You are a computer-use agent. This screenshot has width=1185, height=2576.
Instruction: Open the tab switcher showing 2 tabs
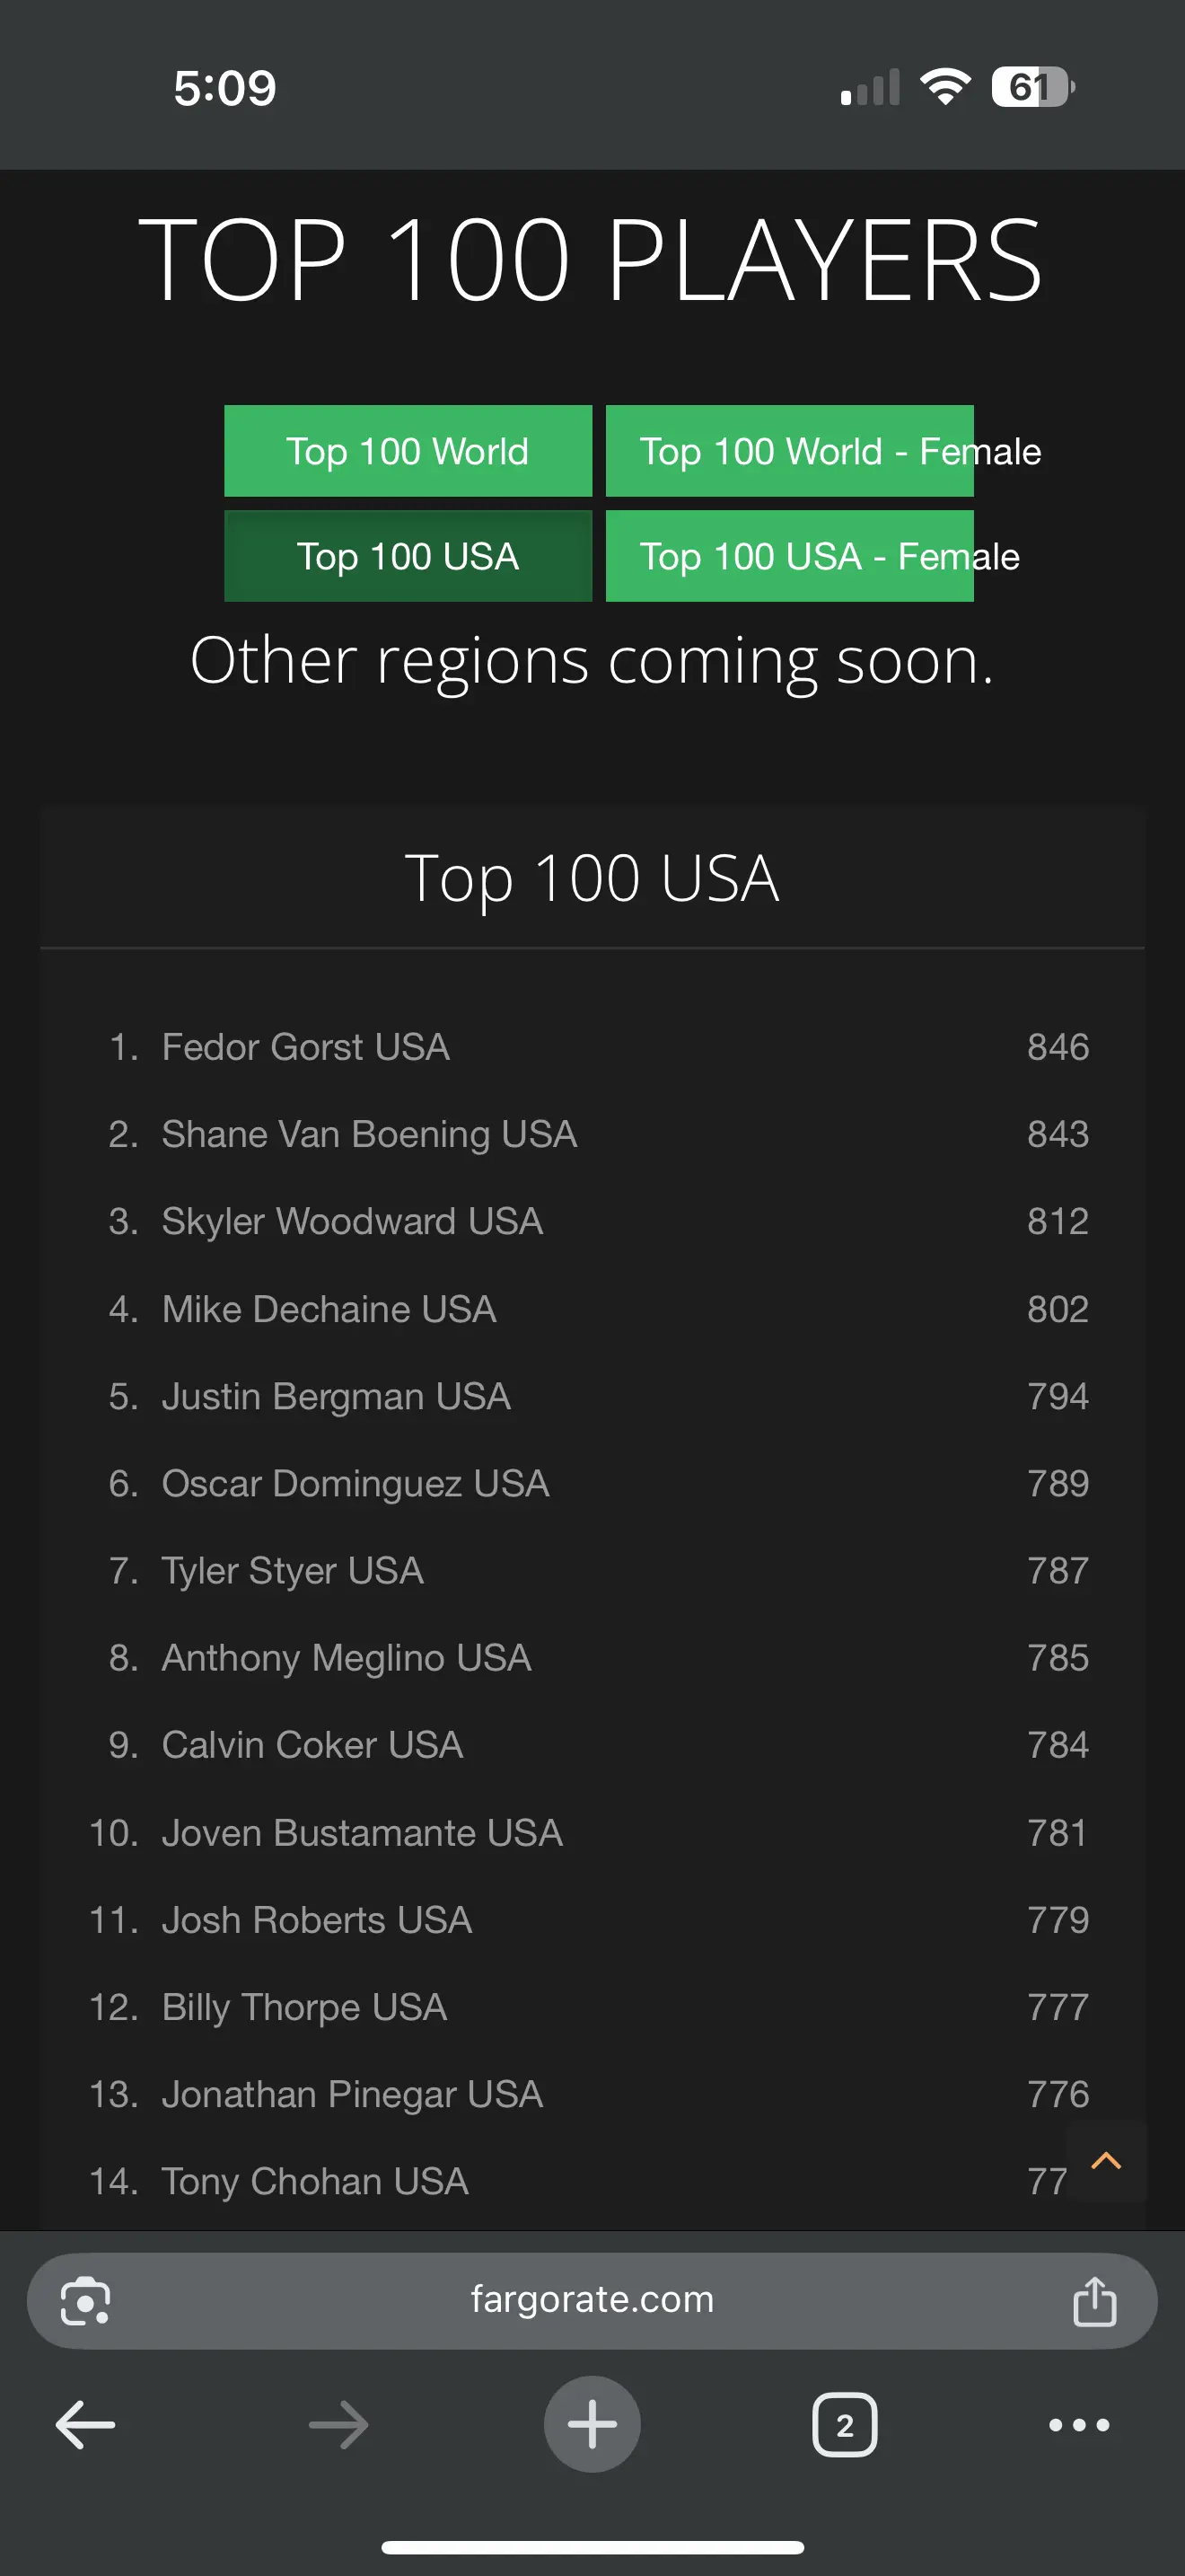pyautogui.click(x=844, y=2425)
